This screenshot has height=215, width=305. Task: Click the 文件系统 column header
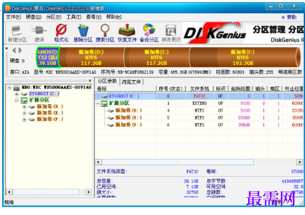coord(199,89)
